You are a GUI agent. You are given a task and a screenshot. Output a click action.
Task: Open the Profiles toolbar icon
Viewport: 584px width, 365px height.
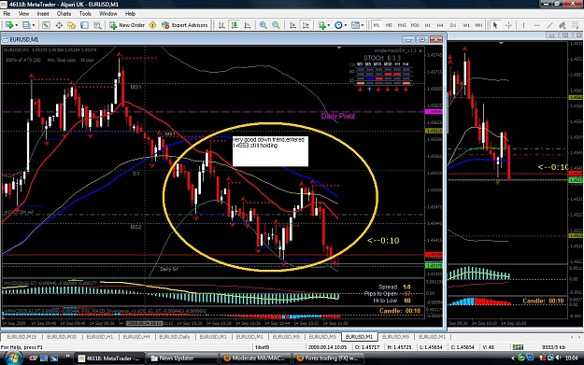click(x=26, y=25)
